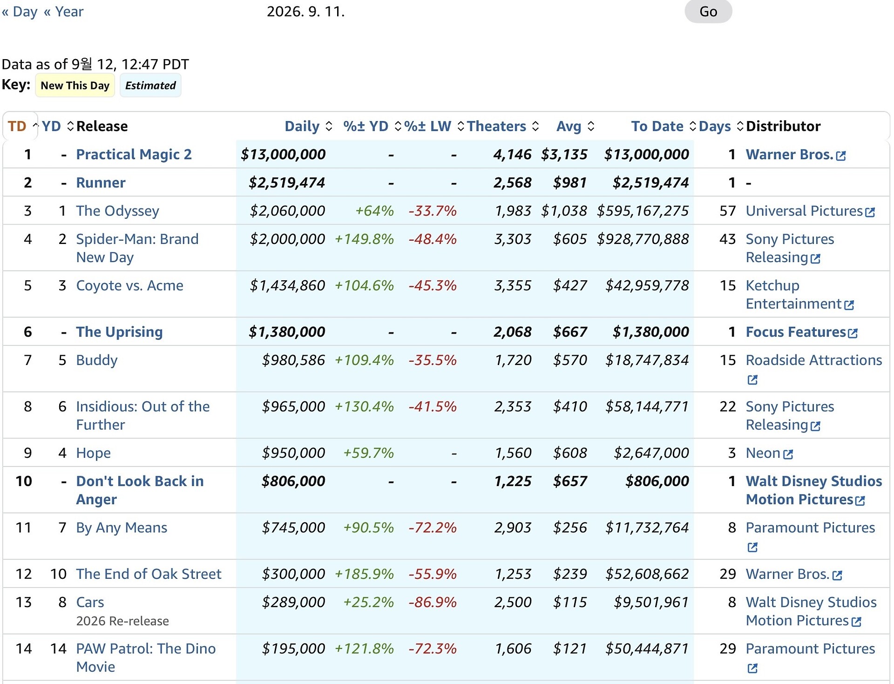This screenshot has width=894, height=684.
Task: Go to previous Year link
Action: point(63,11)
